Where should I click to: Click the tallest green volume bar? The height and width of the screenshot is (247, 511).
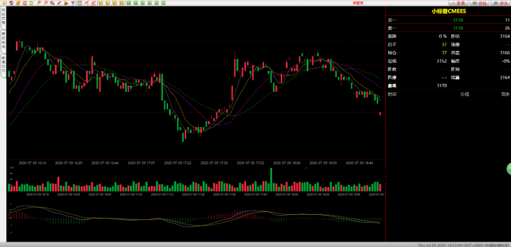tap(273, 179)
